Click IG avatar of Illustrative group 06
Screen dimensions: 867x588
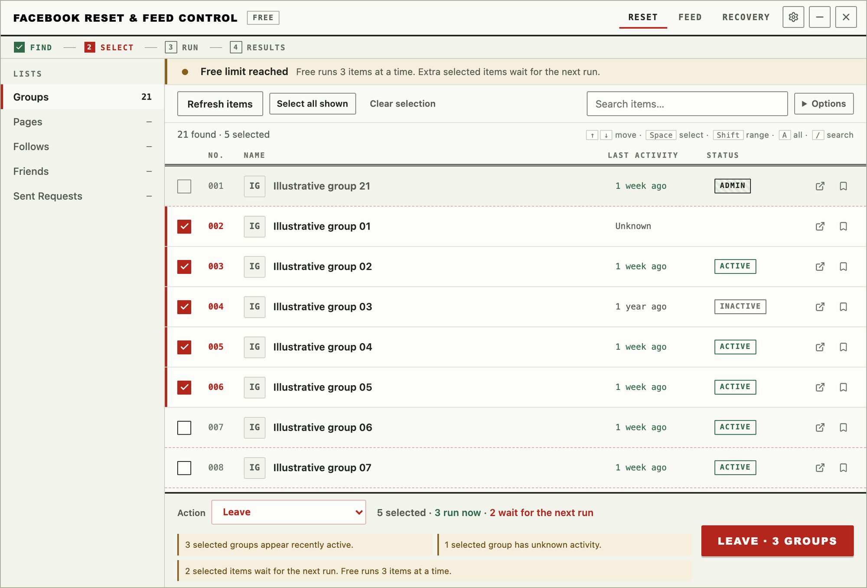[254, 428]
